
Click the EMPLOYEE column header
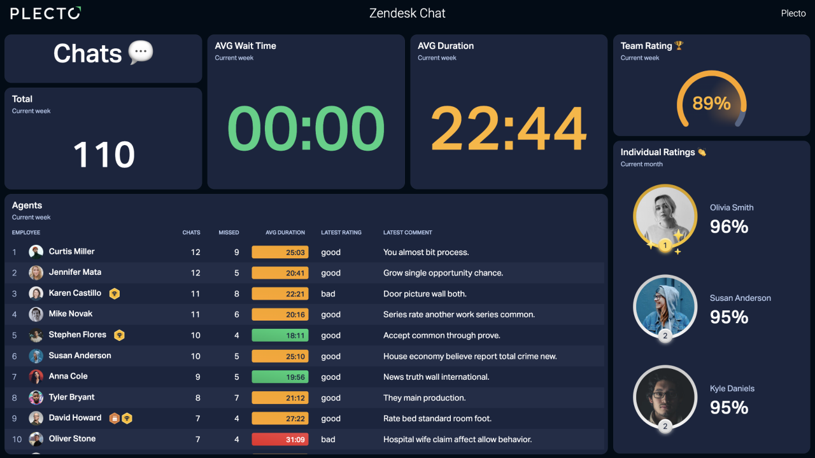pos(26,233)
